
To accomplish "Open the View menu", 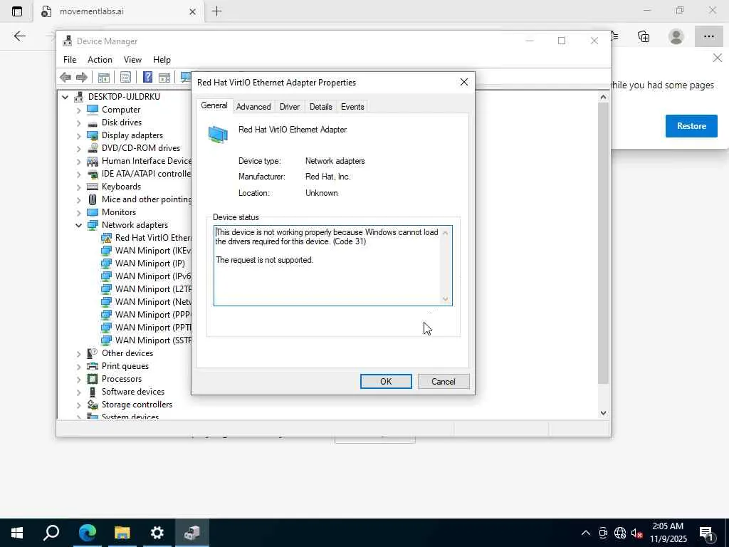I will pos(132,60).
